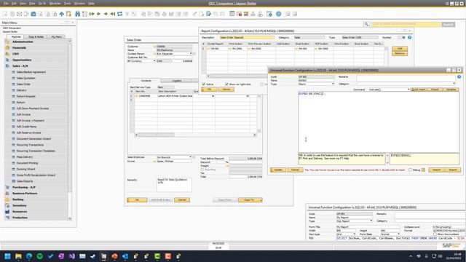Viewport: 466px width, 262px height.
Task: Click the blue up-arrow toolbar icon
Action: pyautogui.click(x=61, y=14)
